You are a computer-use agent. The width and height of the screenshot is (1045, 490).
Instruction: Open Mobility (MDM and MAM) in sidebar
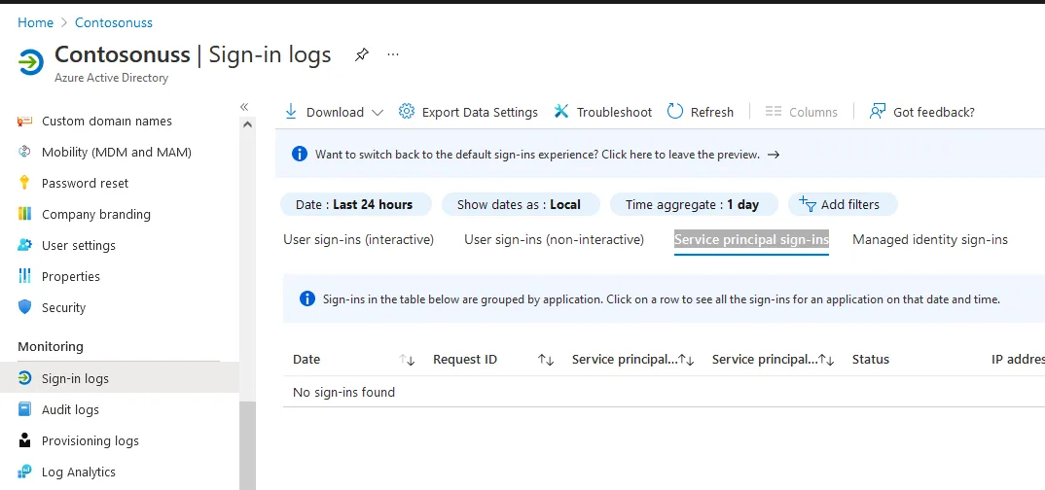click(117, 152)
